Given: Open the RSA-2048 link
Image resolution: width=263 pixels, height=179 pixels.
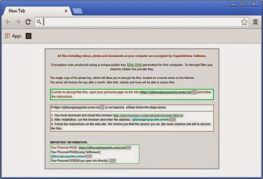Looking at the screenshot, I should pos(134,65).
